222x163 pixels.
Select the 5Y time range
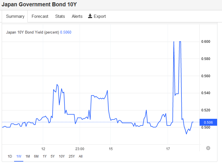(x=53, y=156)
